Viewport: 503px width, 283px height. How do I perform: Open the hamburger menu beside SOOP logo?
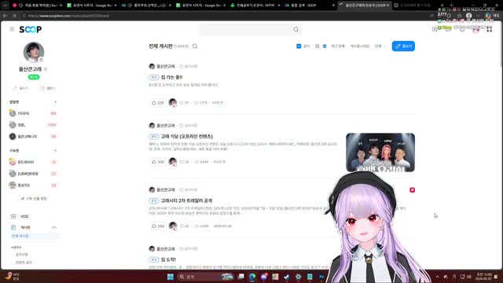pos(12,29)
